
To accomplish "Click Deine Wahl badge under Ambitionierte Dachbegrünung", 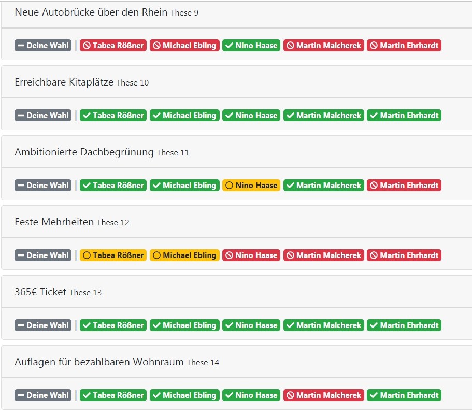I will [43, 185].
